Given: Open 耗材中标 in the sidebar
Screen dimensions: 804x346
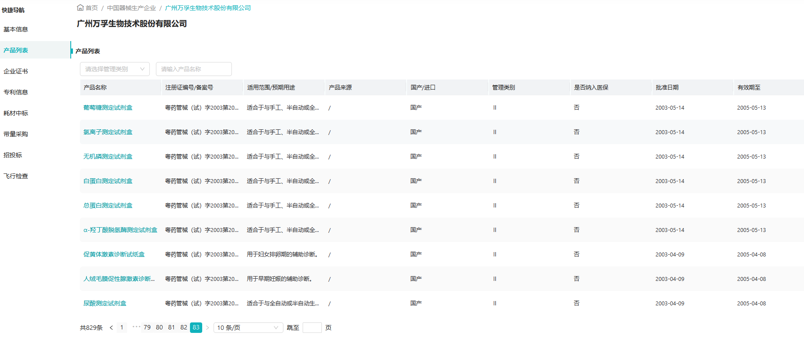Looking at the screenshot, I should (x=16, y=113).
